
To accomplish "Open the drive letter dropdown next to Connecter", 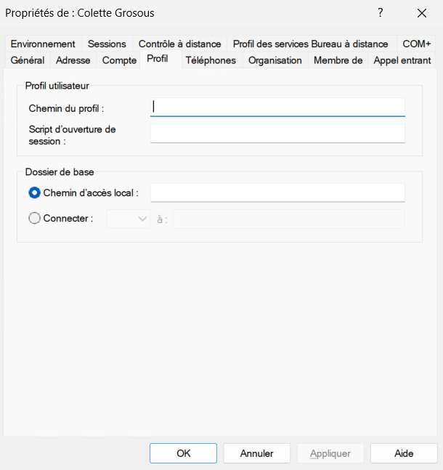I will [x=128, y=219].
